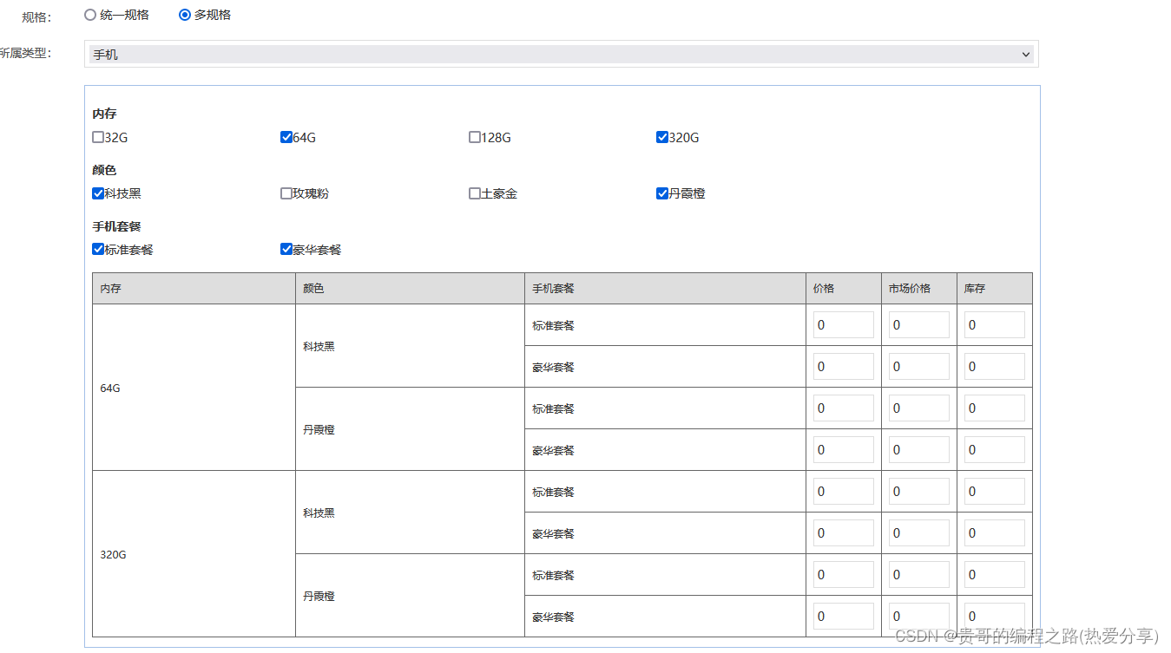The width and height of the screenshot is (1171, 653).
Task: Click 价格 input for 64G 丹霞橙 豪华套餐
Action: 844,450
